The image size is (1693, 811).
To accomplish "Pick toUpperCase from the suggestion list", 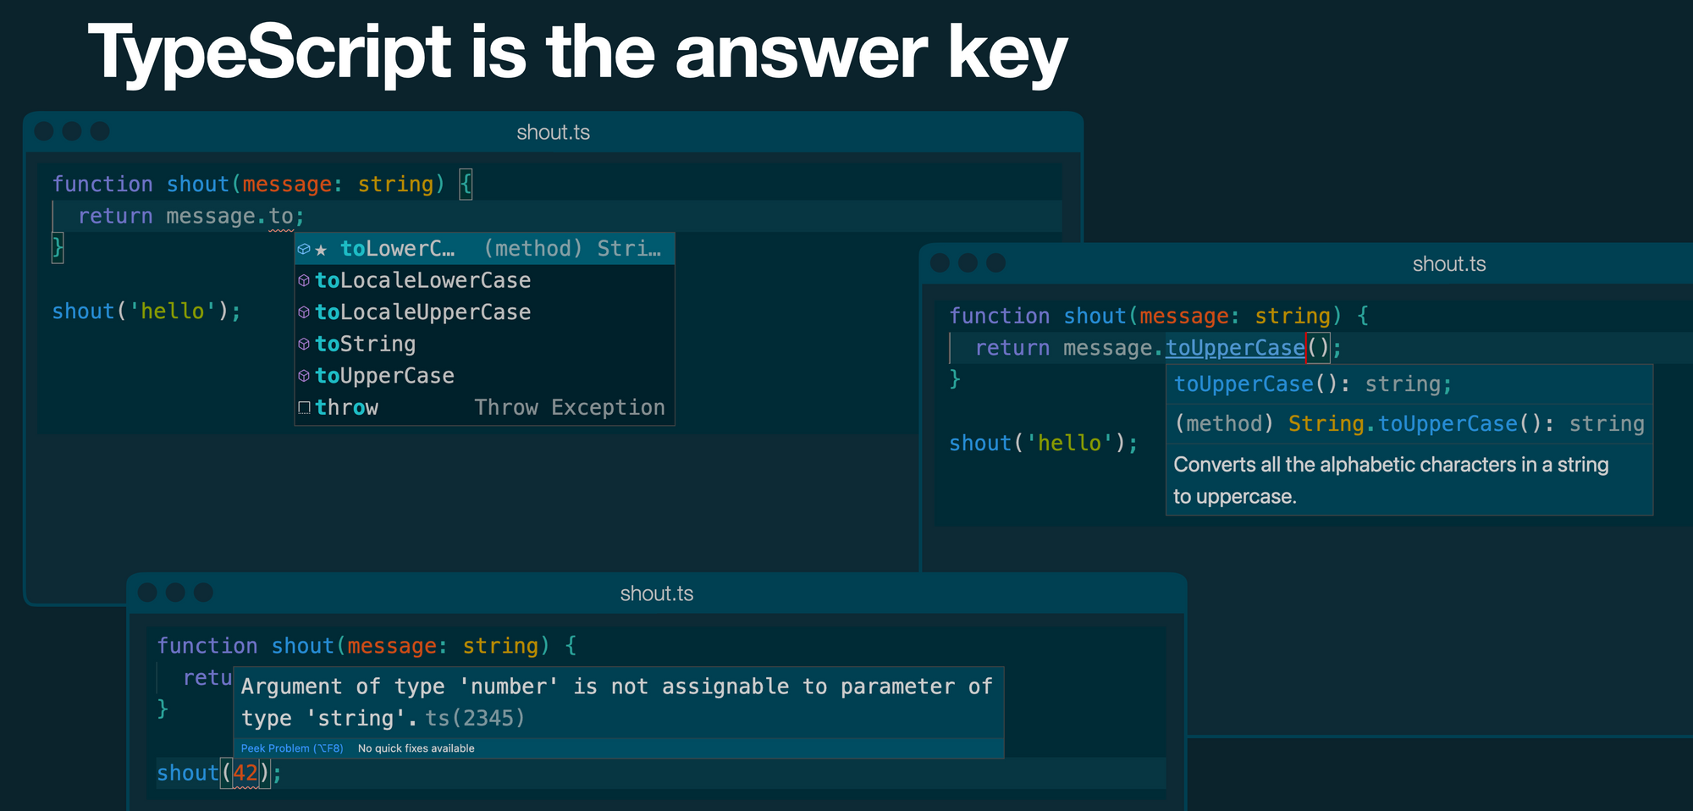I will (x=484, y=376).
